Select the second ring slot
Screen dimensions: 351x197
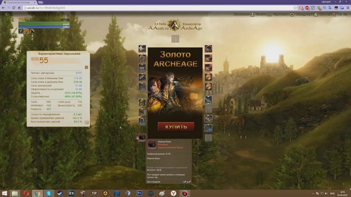(x=208, y=87)
